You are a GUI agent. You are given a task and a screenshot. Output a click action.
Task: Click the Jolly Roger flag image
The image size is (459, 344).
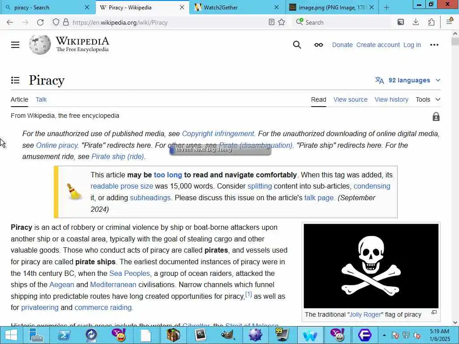point(371,266)
